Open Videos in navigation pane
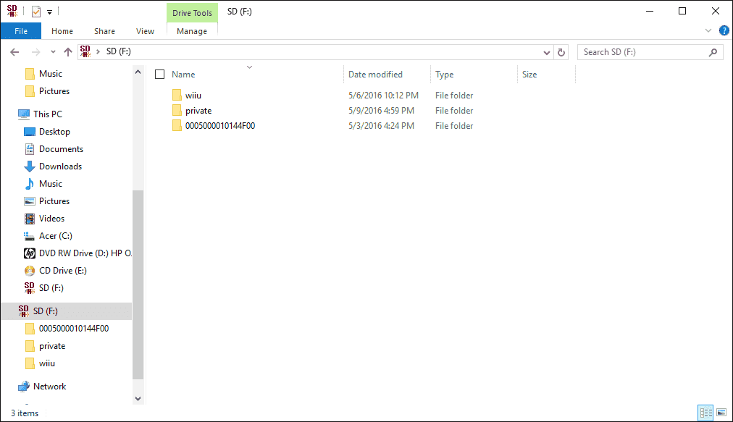Screen dimensions: 733x422 [x=51, y=219]
